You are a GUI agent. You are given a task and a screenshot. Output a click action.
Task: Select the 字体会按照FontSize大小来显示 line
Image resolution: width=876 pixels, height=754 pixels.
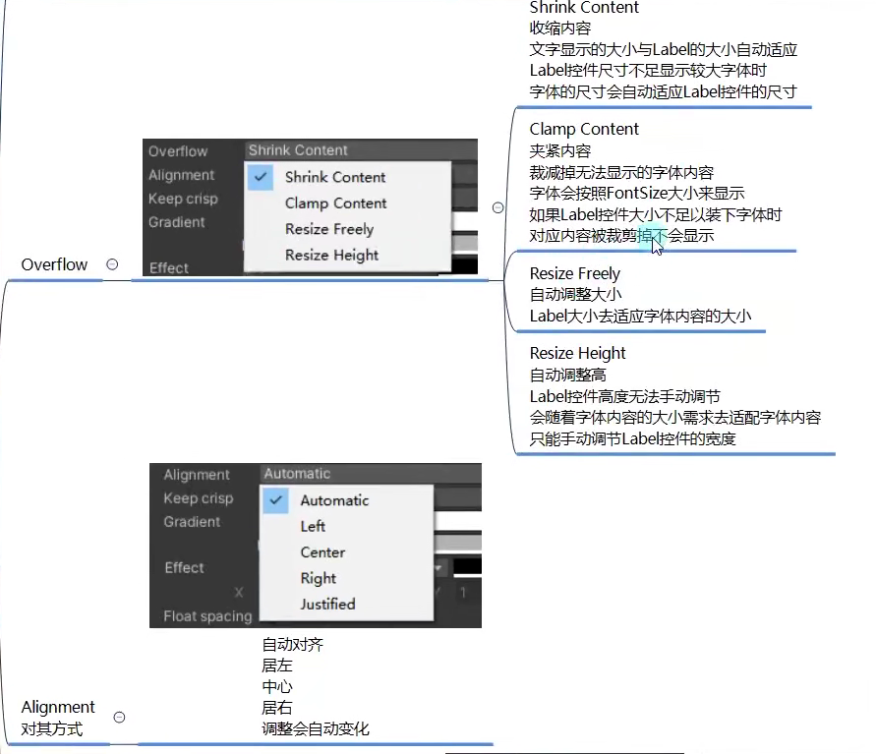point(637,194)
